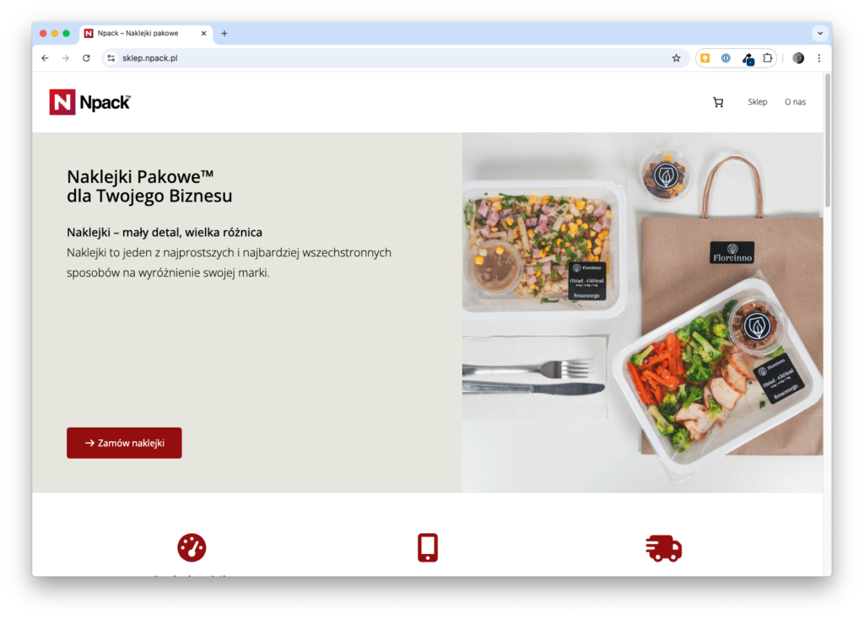Image resolution: width=864 pixels, height=619 pixels.
Task: Click the red speedometer gauge icon
Action: point(192,547)
